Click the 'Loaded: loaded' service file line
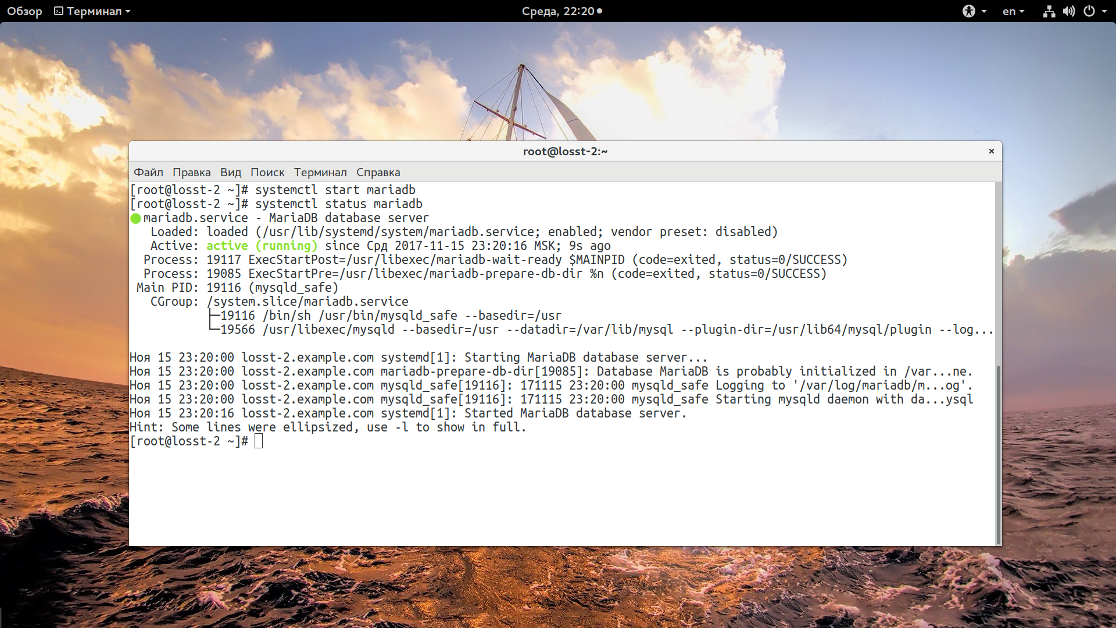Image resolution: width=1116 pixels, height=628 pixels. 464,232
